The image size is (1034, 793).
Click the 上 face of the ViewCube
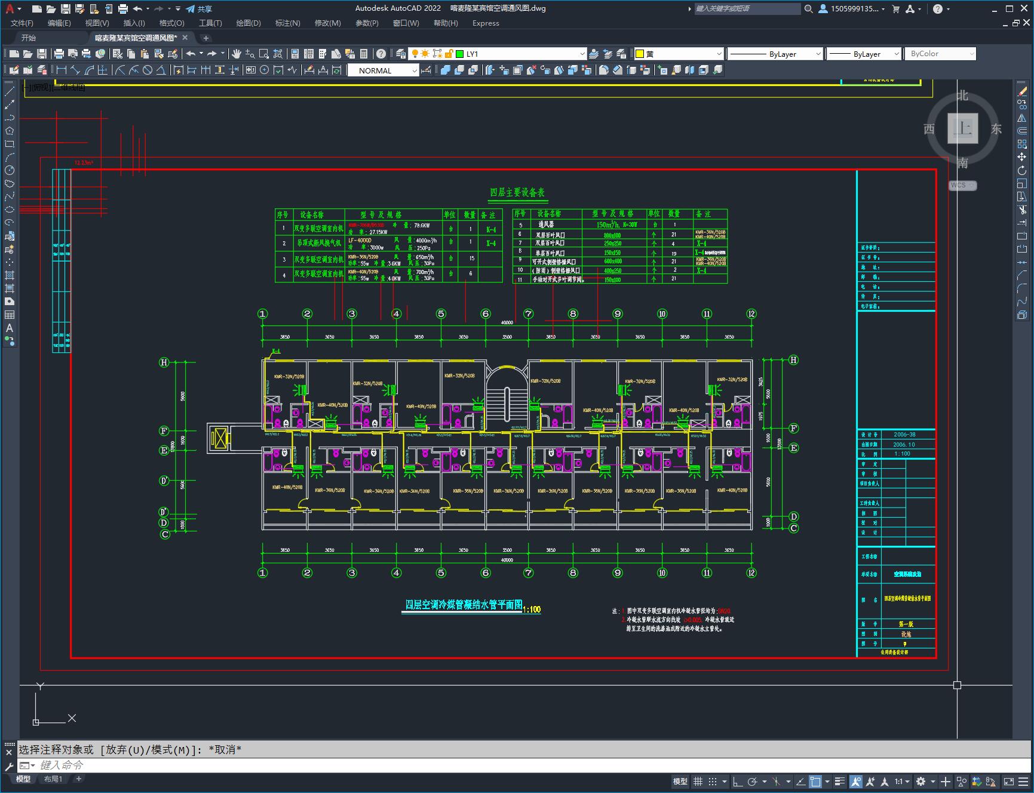click(x=963, y=128)
